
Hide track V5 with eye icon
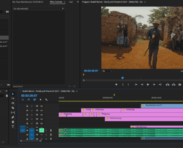pyautogui.click(x=41, y=115)
